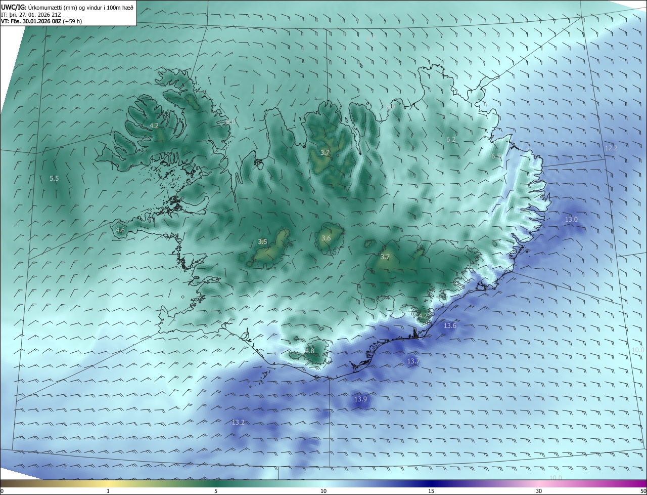Click the 10 tick label on the color scale
647x495 pixels.
[x=323, y=491]
